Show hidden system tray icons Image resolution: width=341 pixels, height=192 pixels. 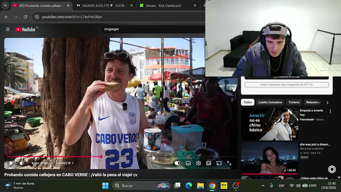click(263, 186)
